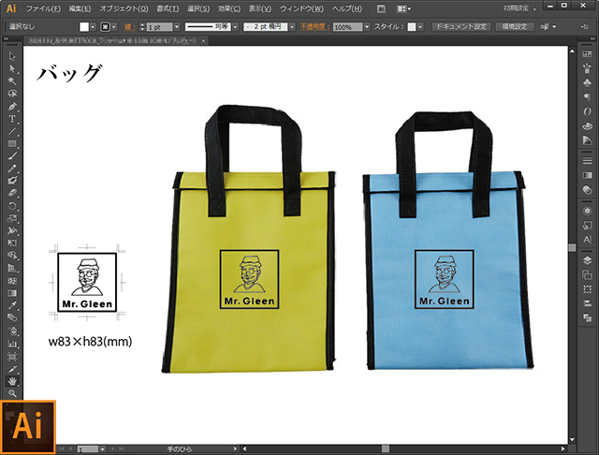Viewport: 599px width, 455px height.
Task: Open the ウィンドウ(W) menu
Action: [301, 8]
